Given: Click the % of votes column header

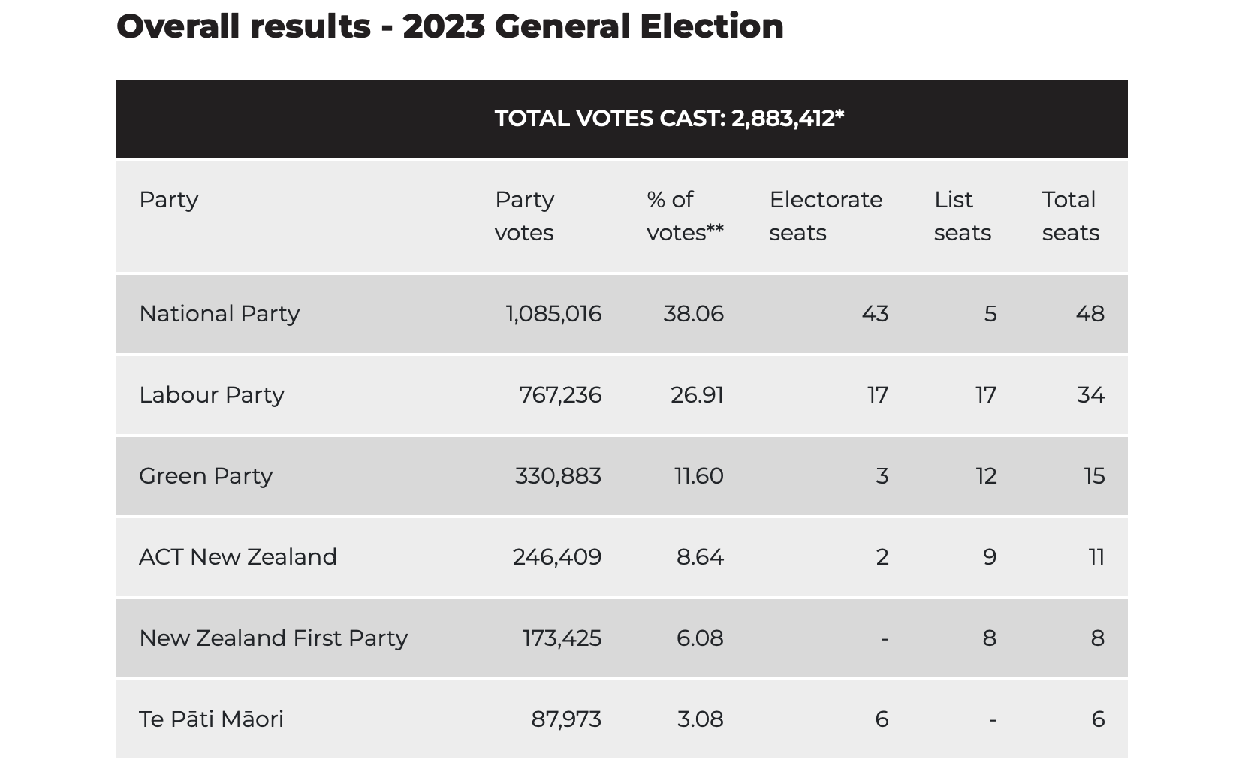Looking at the screenshot, I should click(684, 216).
